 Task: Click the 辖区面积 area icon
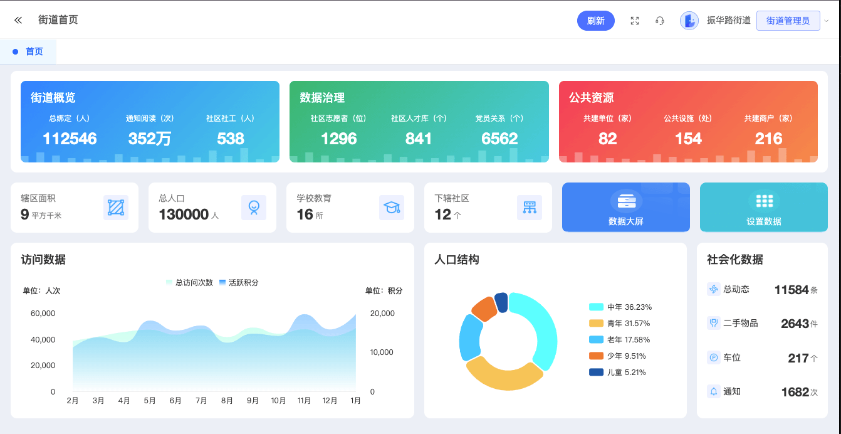116,208
